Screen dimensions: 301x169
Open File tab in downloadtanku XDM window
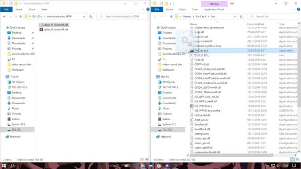[6, 9]
